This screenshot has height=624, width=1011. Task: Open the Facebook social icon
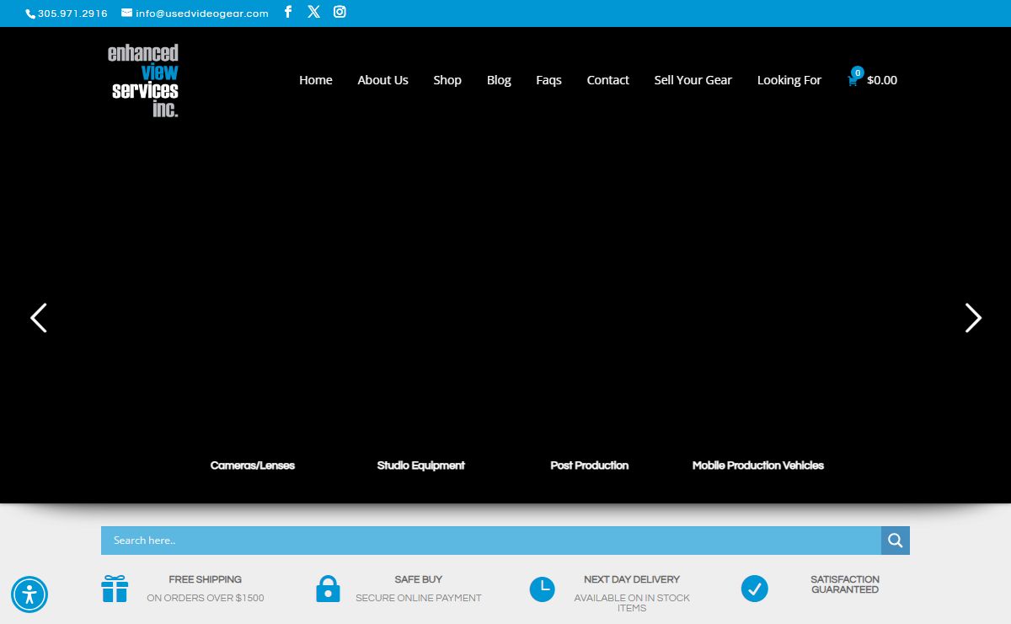point(288,12)
